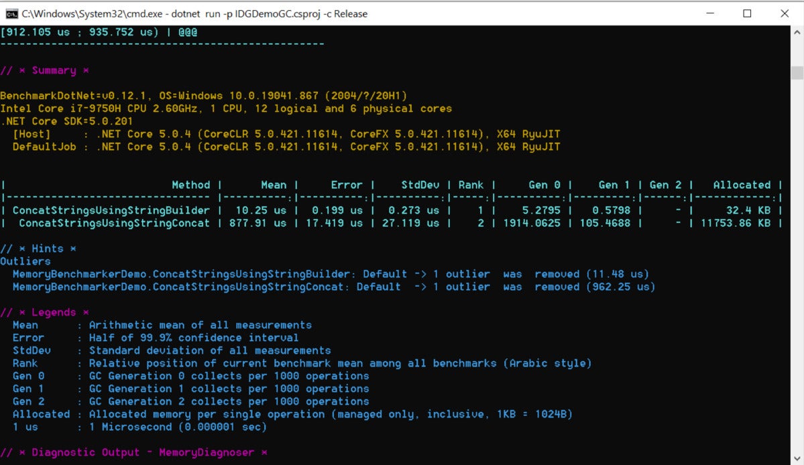Click the Gen 1 value '0.5798'
Viewport: 804px width, 465px height.
coord(611,210)
